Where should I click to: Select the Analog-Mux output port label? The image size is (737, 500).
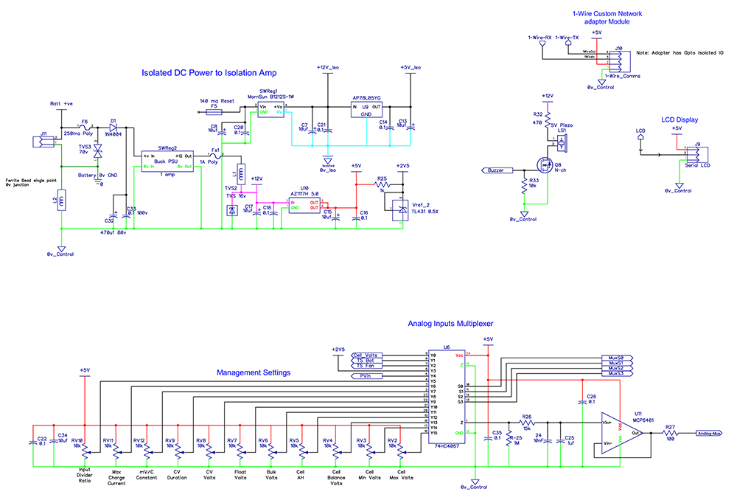[x=708, y=434]
